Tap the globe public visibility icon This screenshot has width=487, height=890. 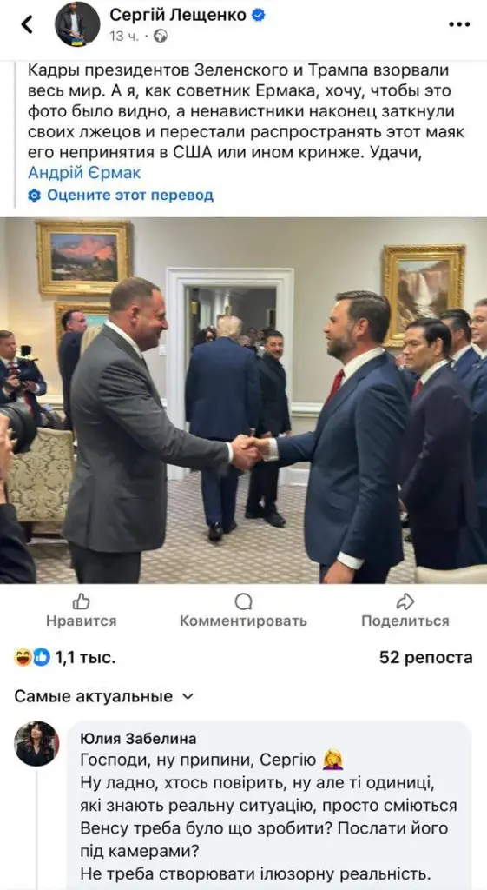point(161,37)
